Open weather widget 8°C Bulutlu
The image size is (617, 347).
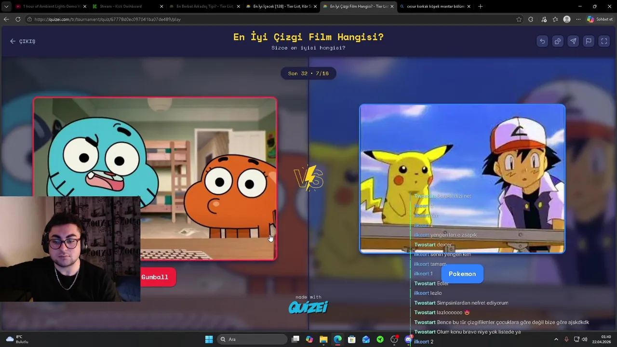click(17, 339)
